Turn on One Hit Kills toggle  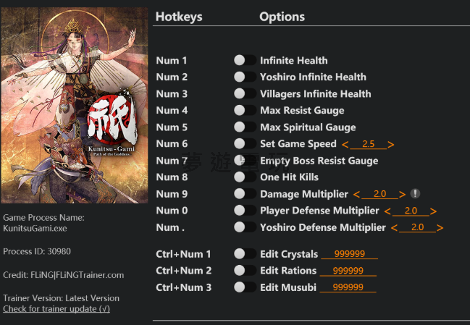tap(245, 177)
